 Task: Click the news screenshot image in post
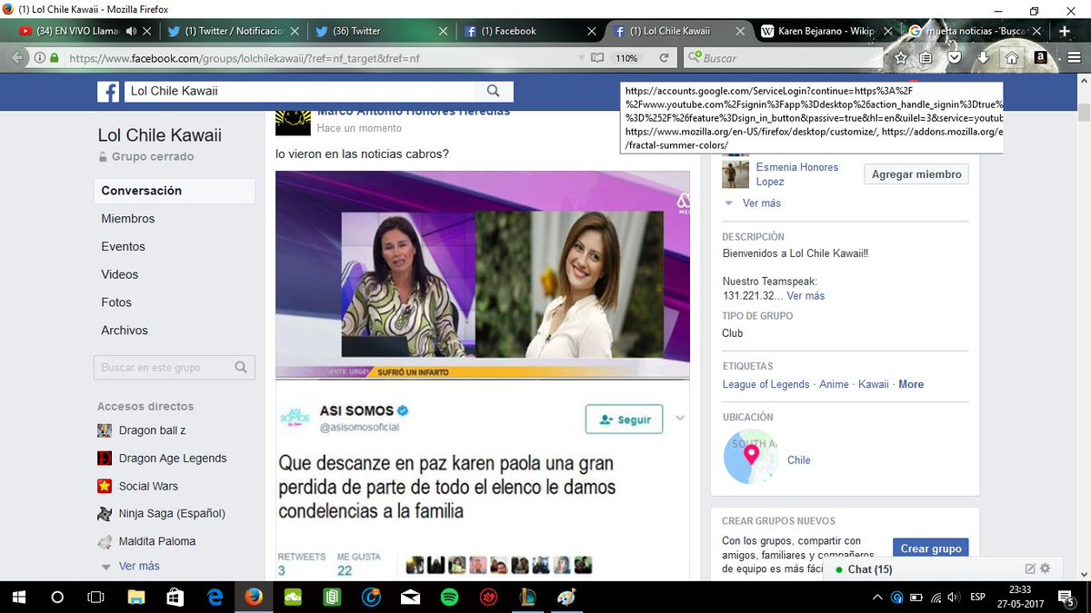pyautogui.click(x=483, y=274)
